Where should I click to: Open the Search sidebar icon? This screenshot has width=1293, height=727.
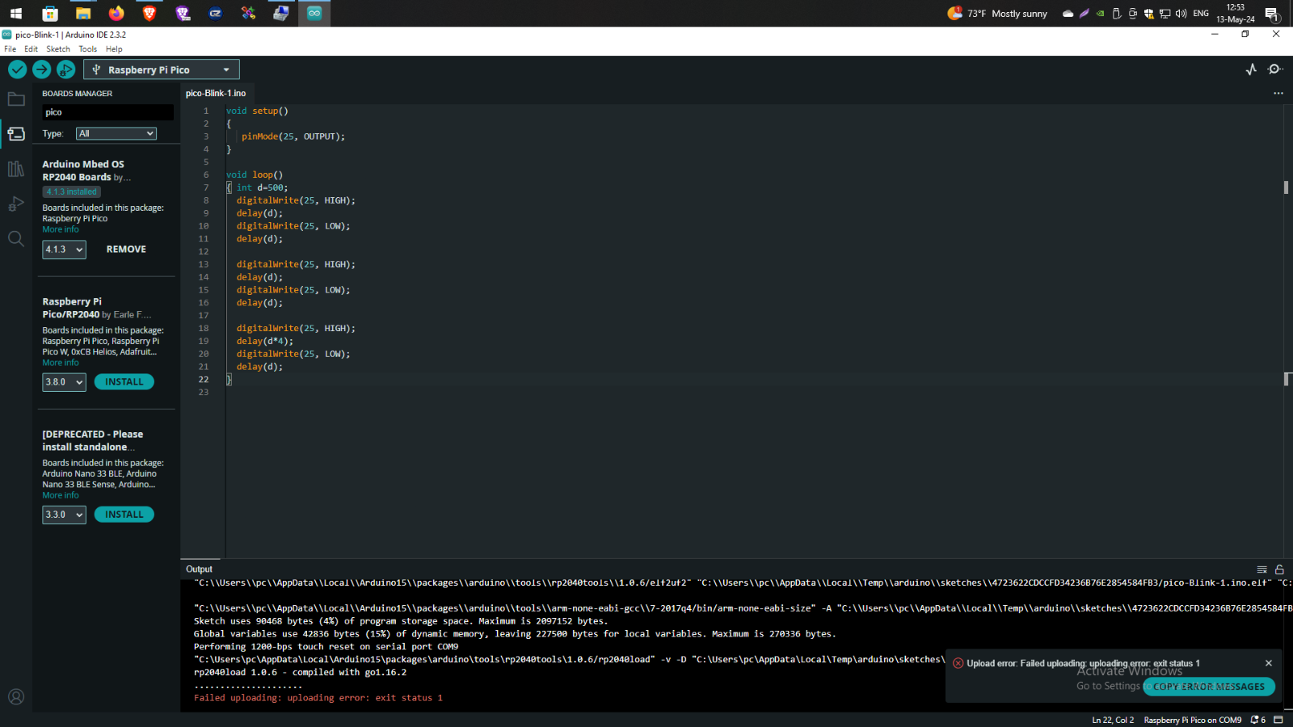pyautogui.click(x=16, y=238)
